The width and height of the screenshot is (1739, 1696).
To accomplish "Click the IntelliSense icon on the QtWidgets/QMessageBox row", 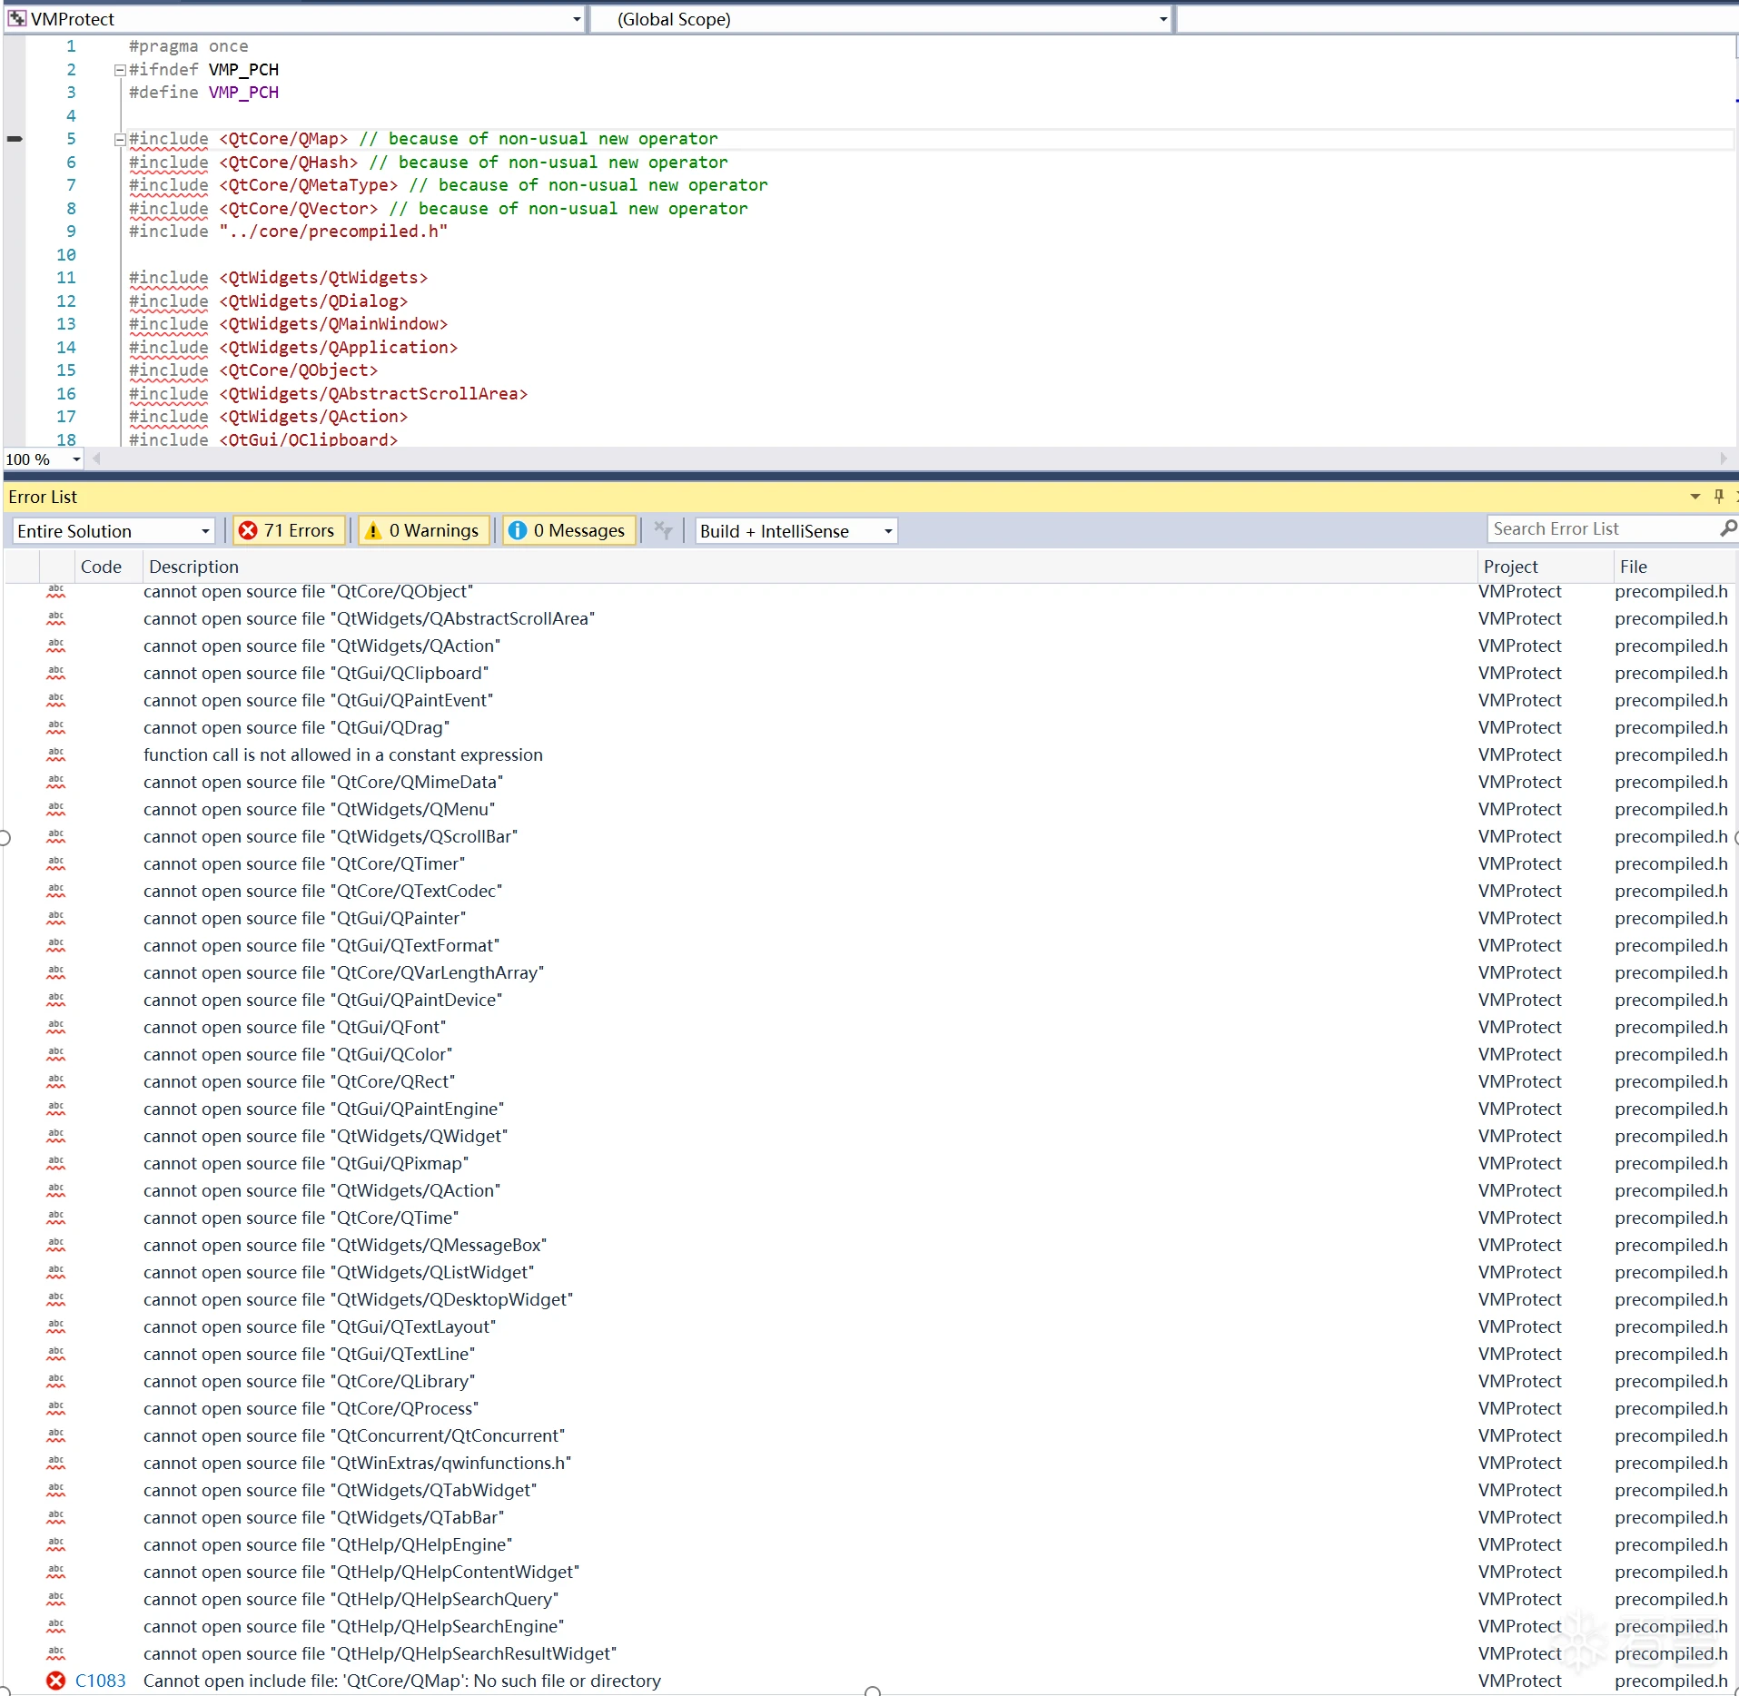I will click(56, 1245).
